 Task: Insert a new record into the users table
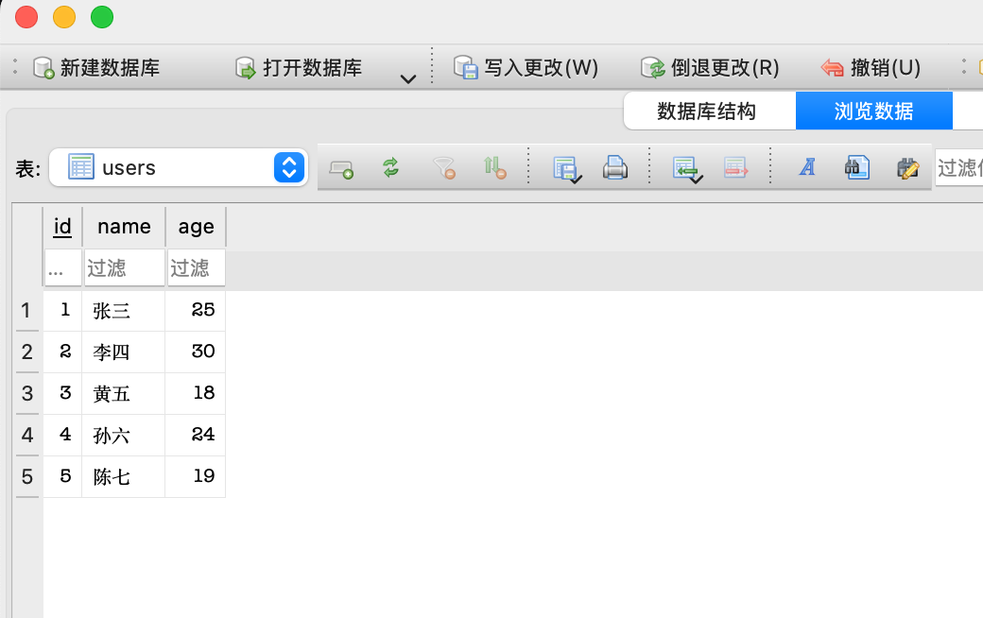pyautogui.click(x=340, y=166)
